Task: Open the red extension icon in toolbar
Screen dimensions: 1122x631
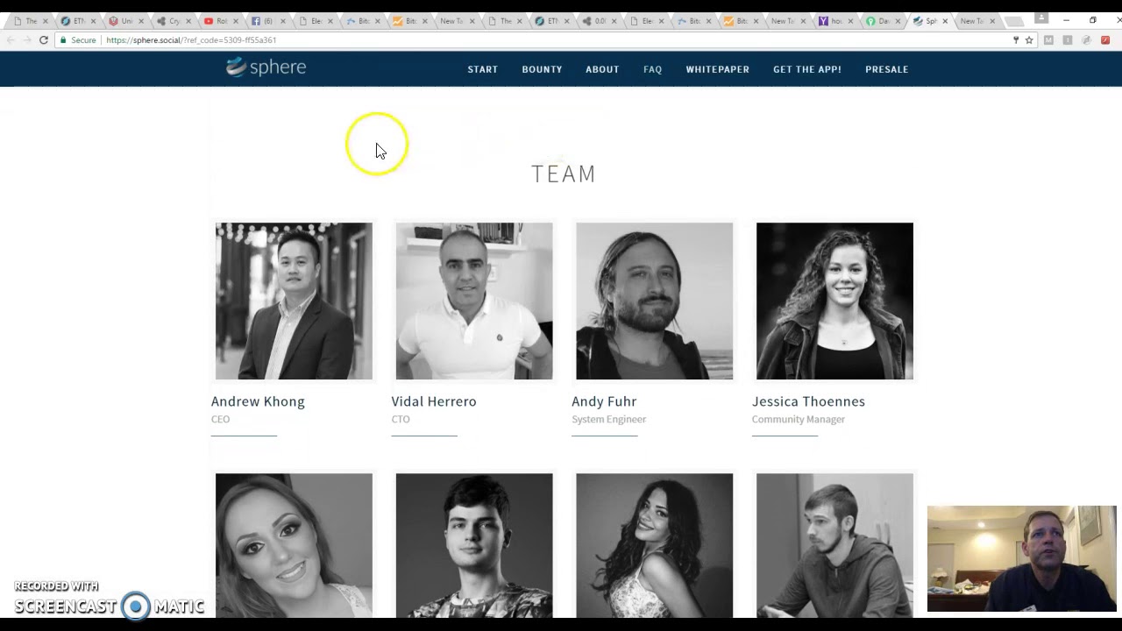Action: pyautogui.click(x=1105, y=40)
